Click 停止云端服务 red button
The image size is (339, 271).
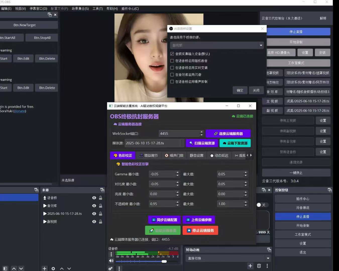[x=200, y=230]
